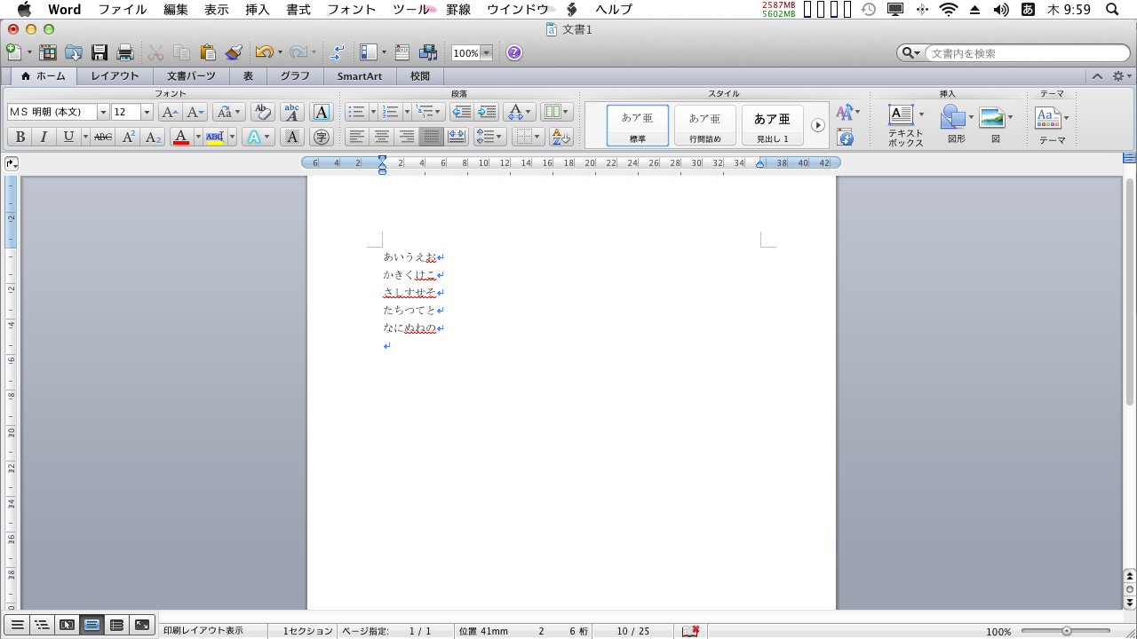The image size is (1137, 639).
Task: Clear formatting eraser icon
Action: (x=262, y=112)
